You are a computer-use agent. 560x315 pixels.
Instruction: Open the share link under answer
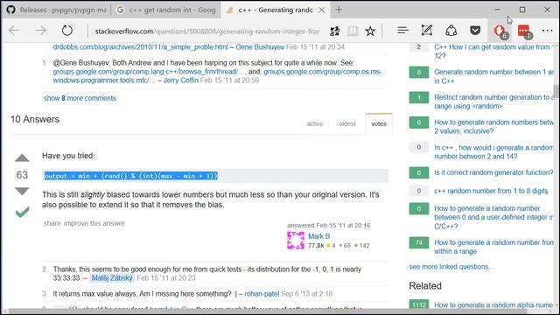pyautogui.click(x=52, y=224)
